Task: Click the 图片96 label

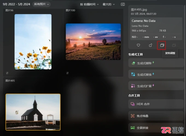Action: (9, 10)
